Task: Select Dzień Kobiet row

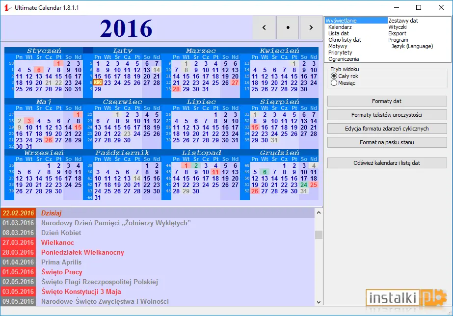Action: pyautogui.click(x=158, y=233)
